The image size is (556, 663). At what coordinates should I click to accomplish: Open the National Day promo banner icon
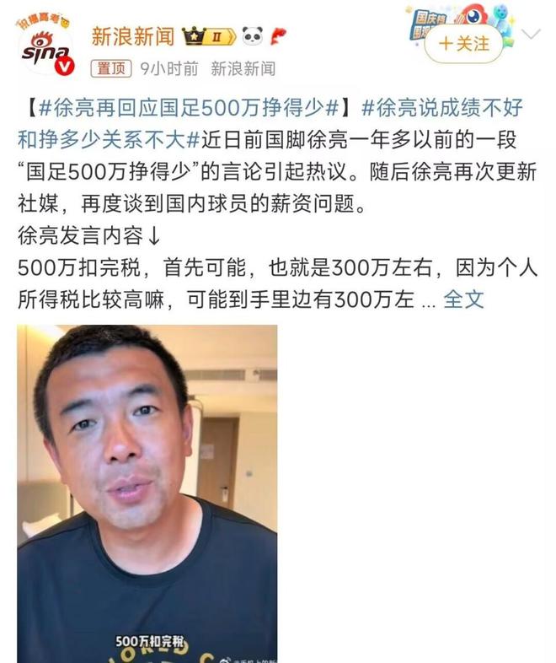[427, 24]
